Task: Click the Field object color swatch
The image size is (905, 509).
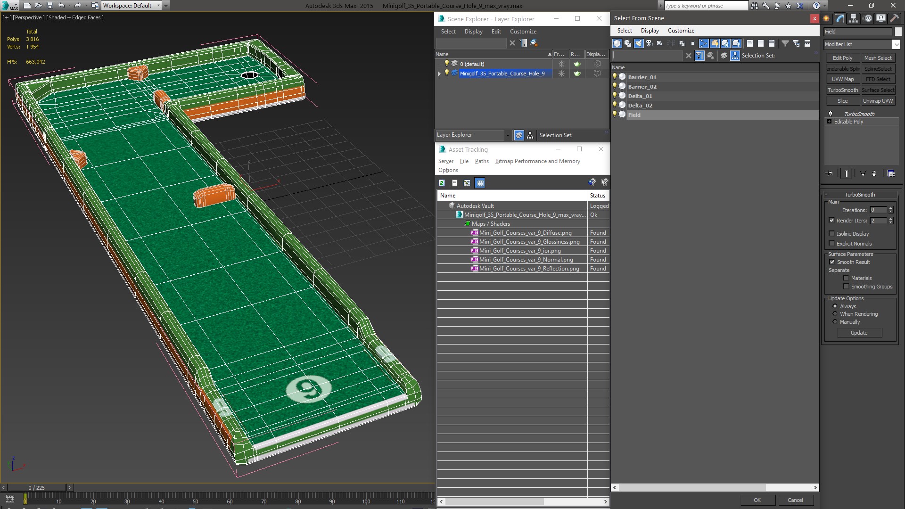Action: (898, 32)
